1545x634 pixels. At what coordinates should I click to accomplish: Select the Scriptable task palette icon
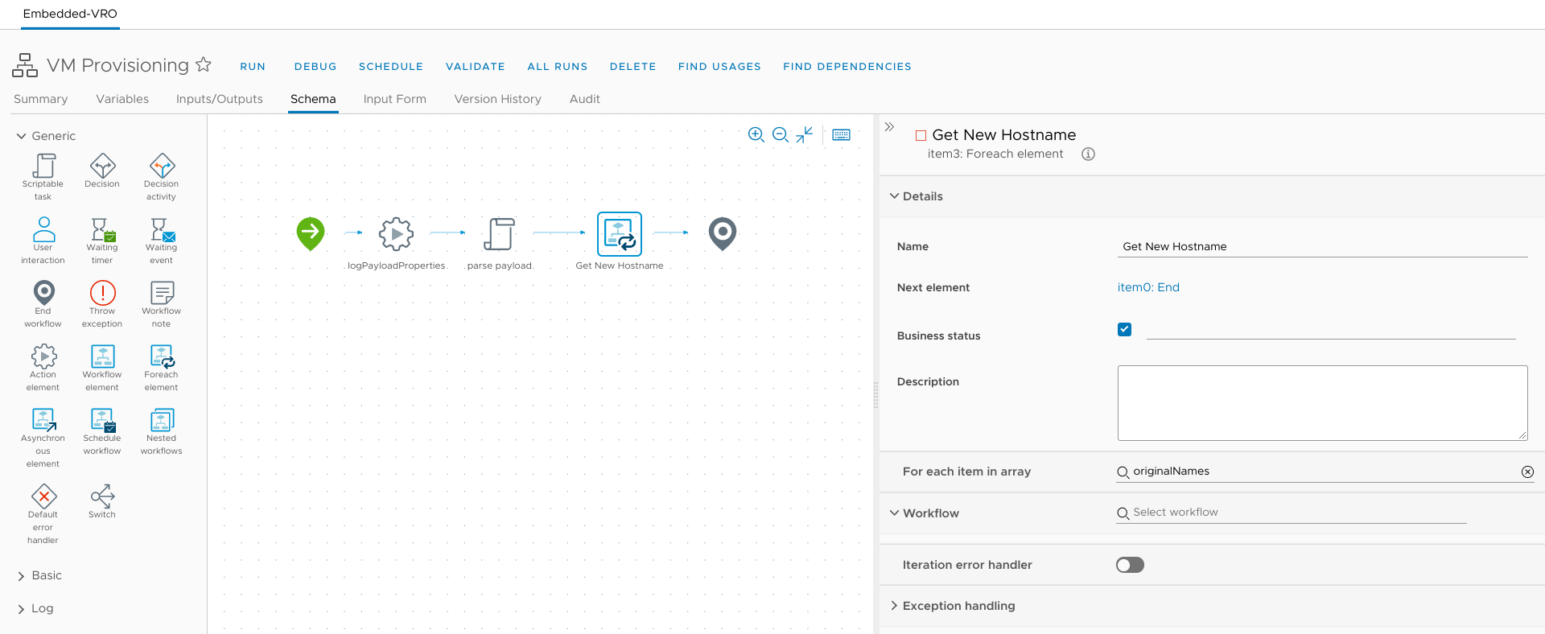click(43, 166)
